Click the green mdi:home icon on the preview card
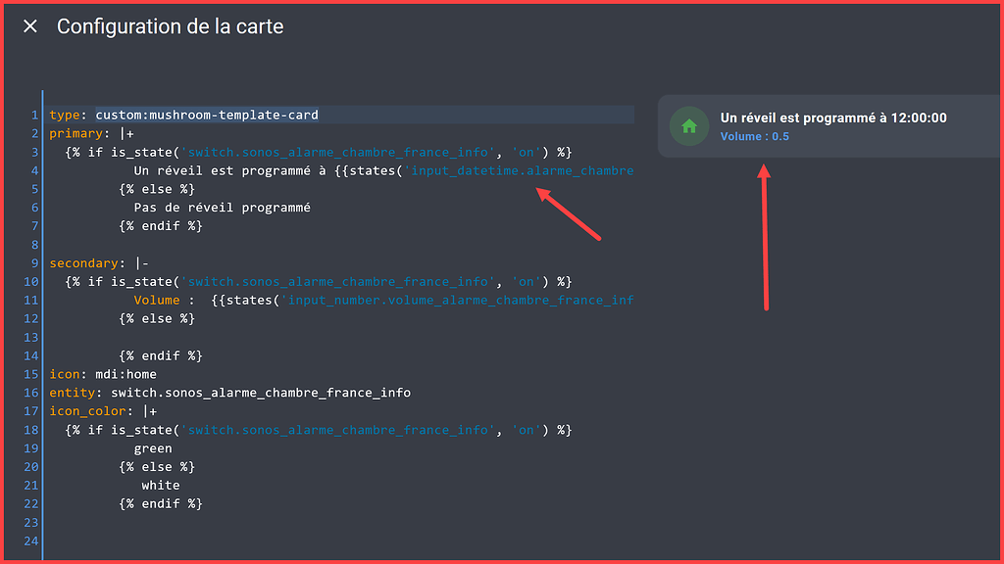This screenshot has width=1004, height=564. [689, 125]
